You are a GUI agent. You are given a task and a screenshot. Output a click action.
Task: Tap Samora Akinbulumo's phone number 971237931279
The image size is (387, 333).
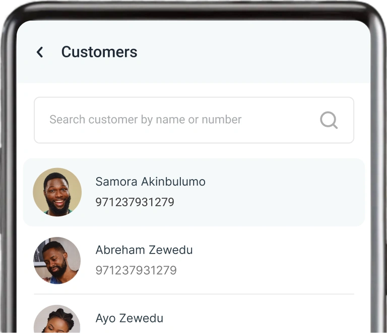[135, 202]
